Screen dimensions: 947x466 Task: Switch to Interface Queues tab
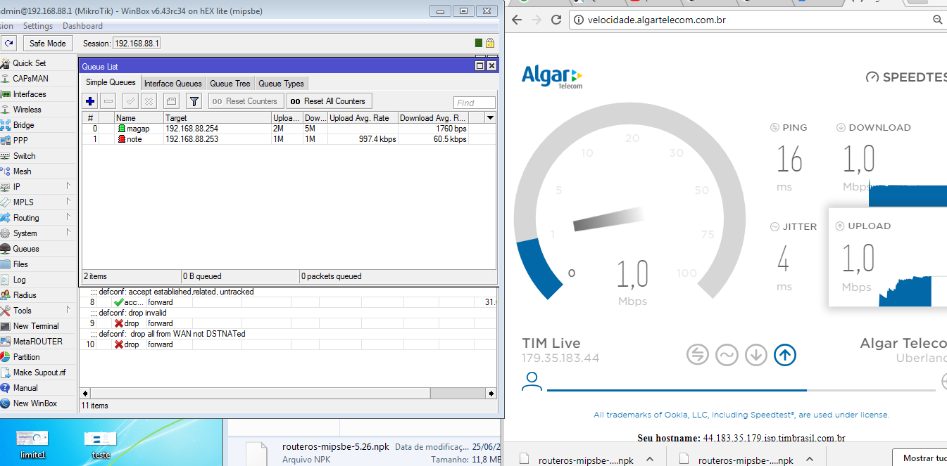pyautogui.click(x=173, y=84)
